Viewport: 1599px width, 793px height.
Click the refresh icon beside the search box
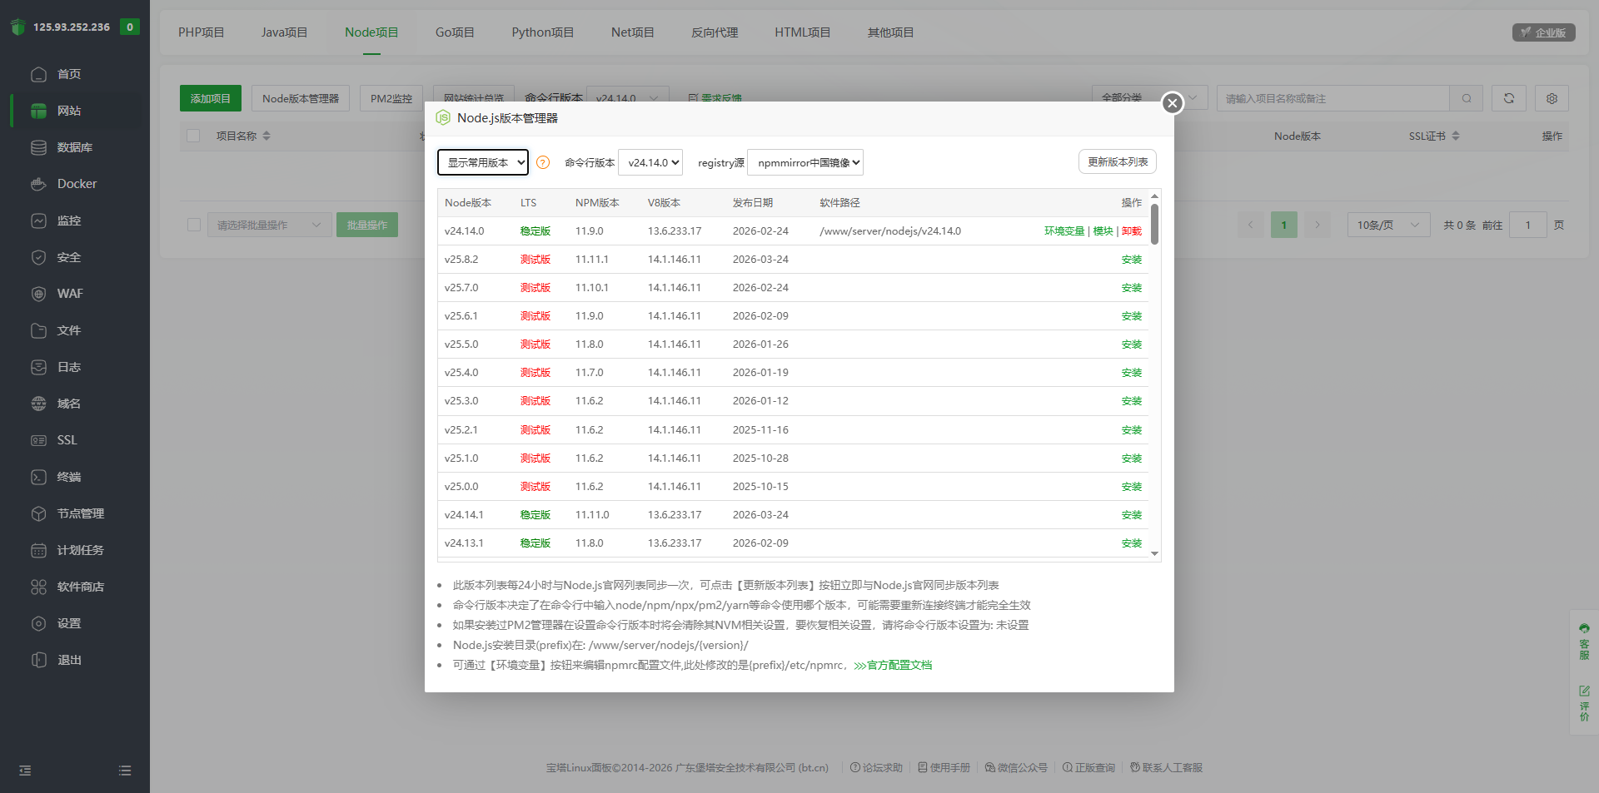[x=1508, y=98]
